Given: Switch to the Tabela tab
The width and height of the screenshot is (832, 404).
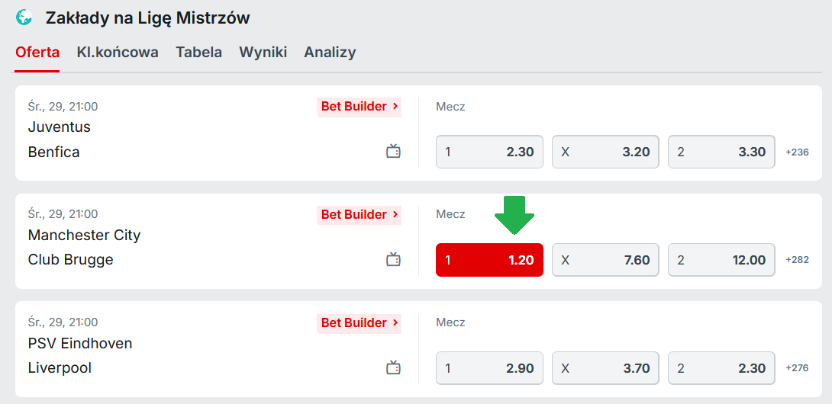Looking at the screenshot, I should [x=198, y=53].
